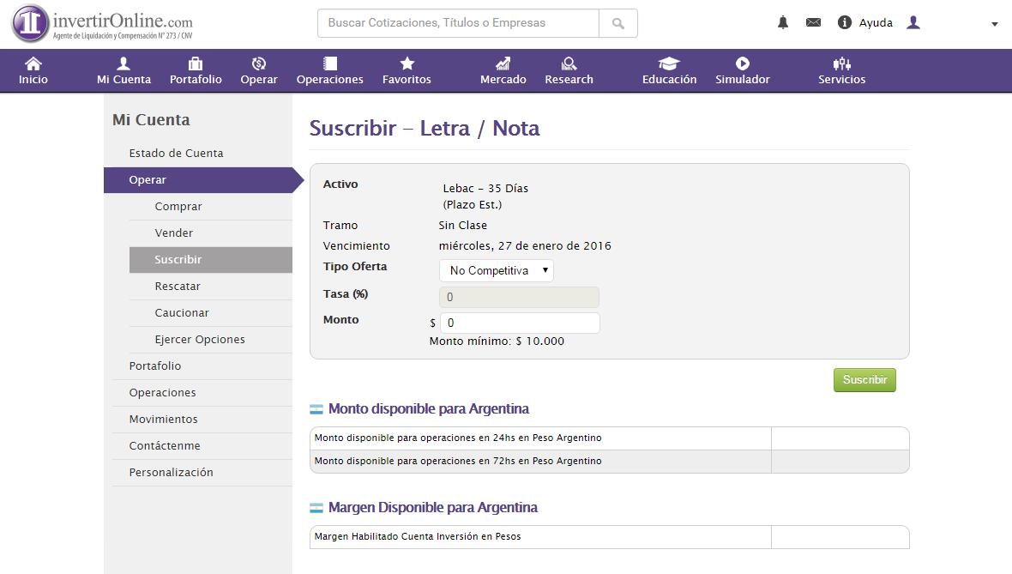Click the Operaciones list icon
1012x574 pixels.
pos(330,63)
